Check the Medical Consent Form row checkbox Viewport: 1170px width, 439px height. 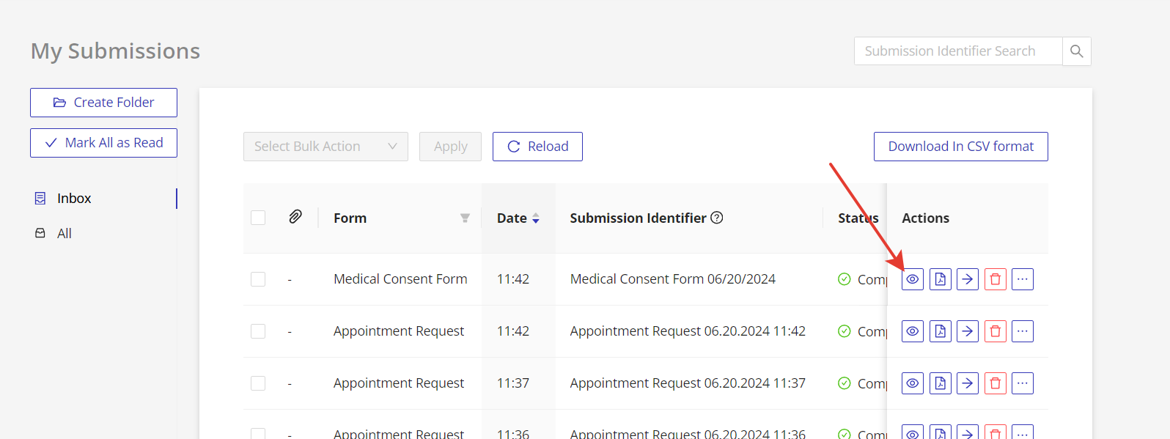pos(258,279)
